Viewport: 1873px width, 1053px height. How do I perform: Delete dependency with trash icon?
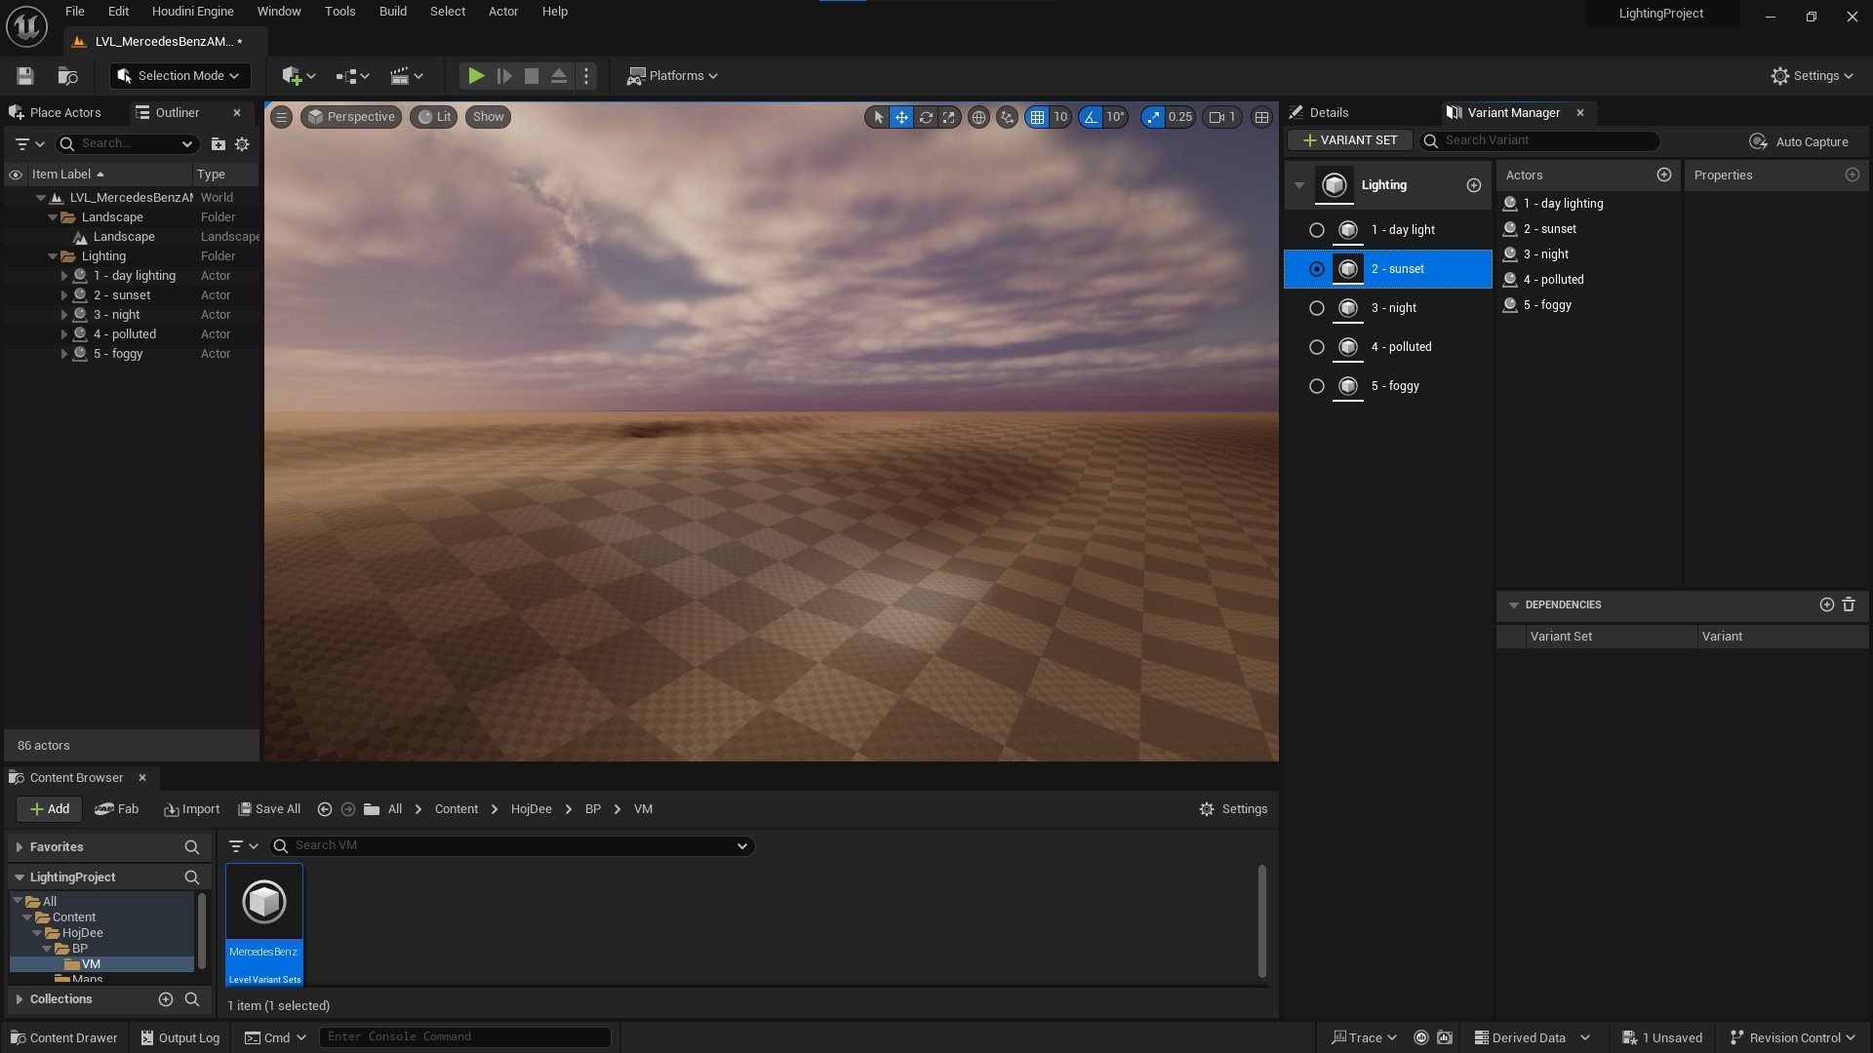(1849, 604)
